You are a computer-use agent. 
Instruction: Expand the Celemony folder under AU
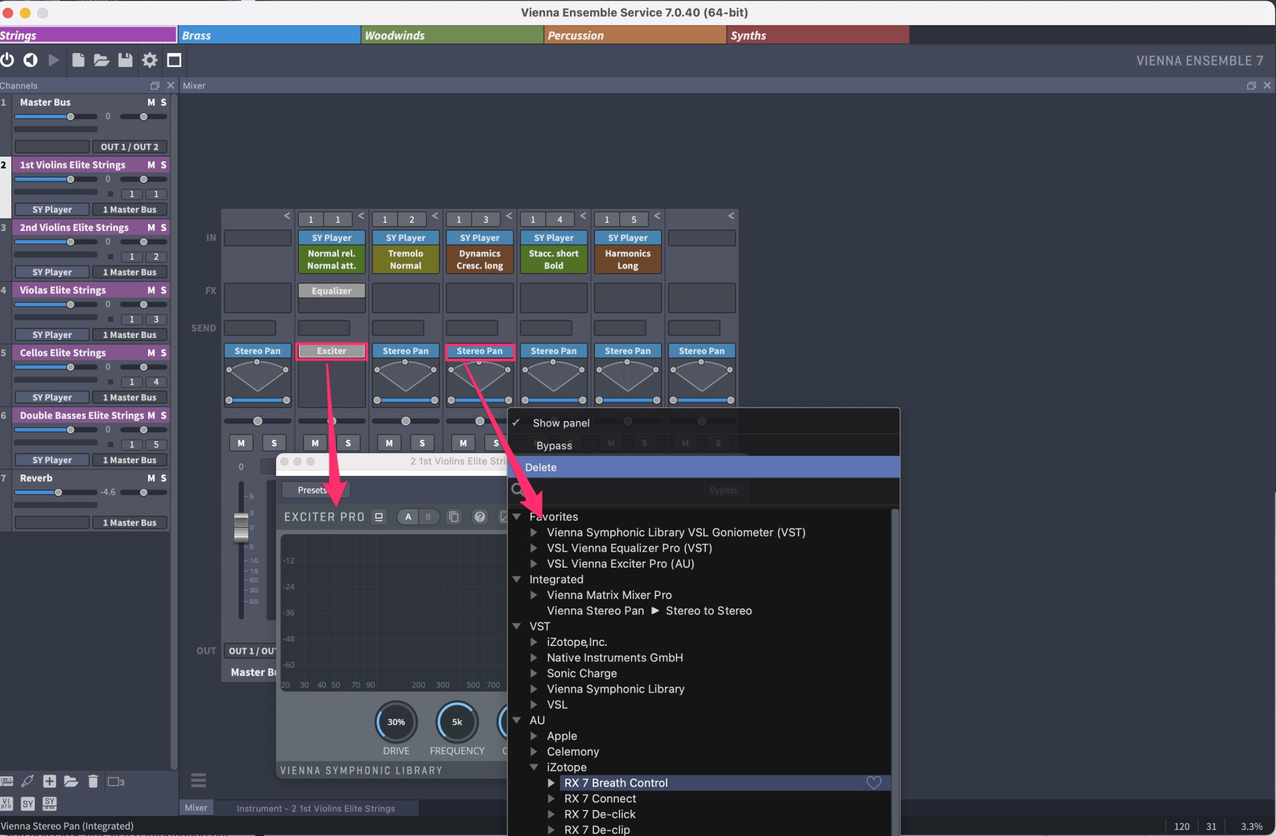click(x=534, y=752)
